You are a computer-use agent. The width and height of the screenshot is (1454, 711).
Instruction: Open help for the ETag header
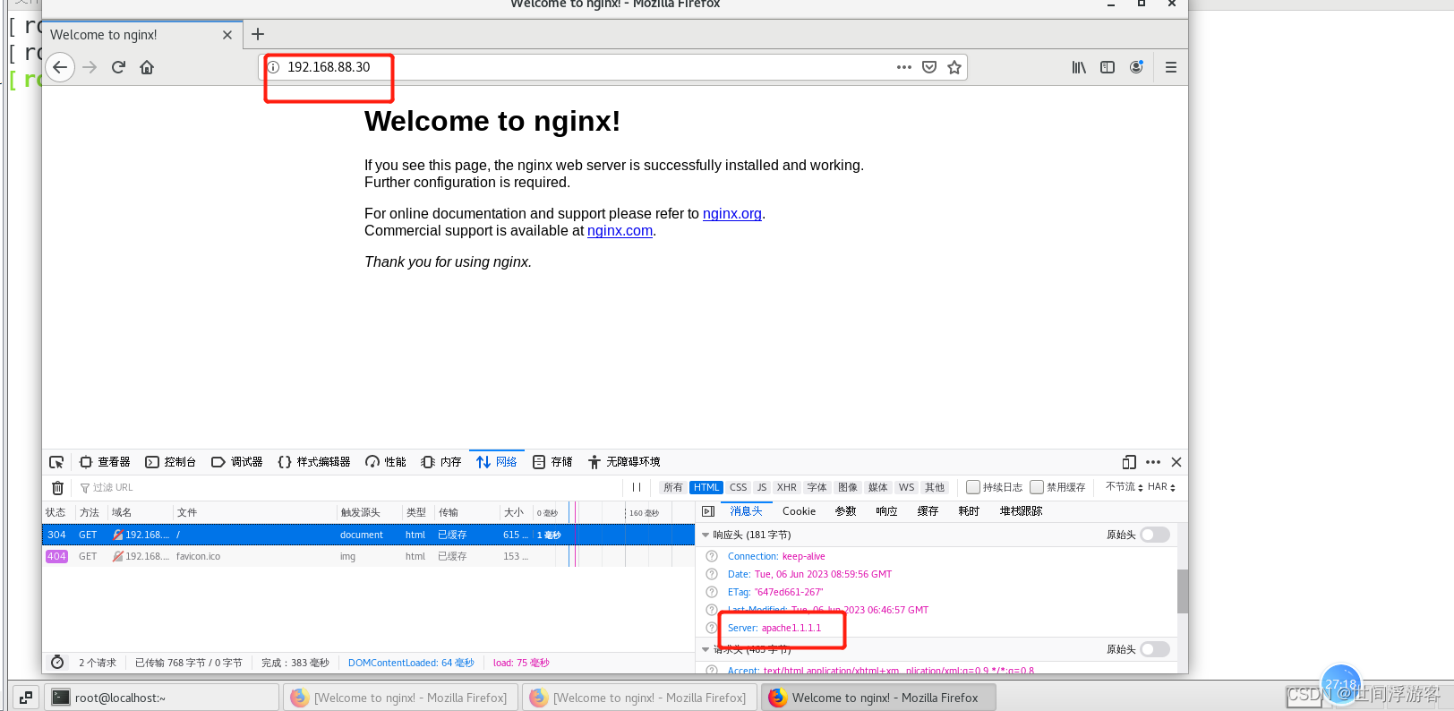(x=712, y=592)
